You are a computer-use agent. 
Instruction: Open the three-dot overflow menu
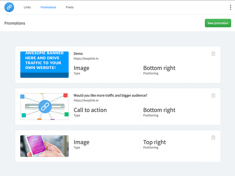tap(231, 7)
